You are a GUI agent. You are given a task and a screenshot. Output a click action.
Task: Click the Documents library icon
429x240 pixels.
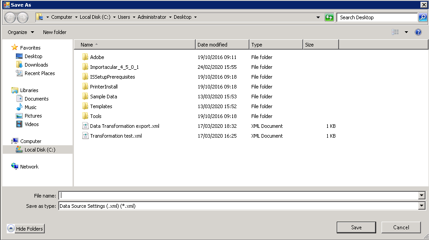[19, 99]
